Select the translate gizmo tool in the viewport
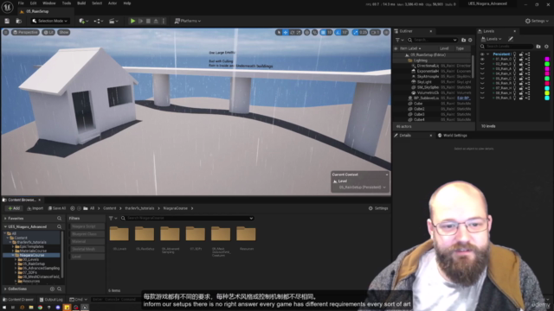 coord(286,33)
